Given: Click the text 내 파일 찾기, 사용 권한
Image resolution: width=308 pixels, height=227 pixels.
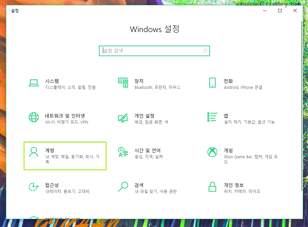Looking at the screenshot, I should click(156, 191).
